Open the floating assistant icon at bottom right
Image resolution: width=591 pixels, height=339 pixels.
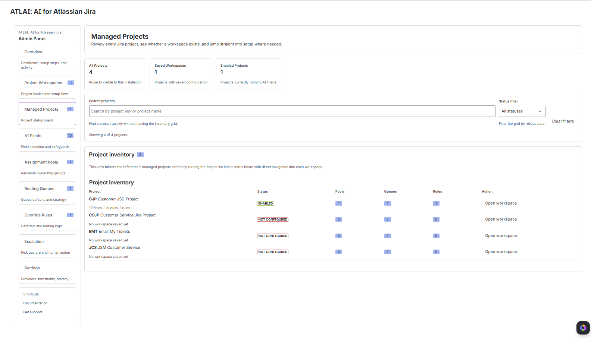point(583,328)
